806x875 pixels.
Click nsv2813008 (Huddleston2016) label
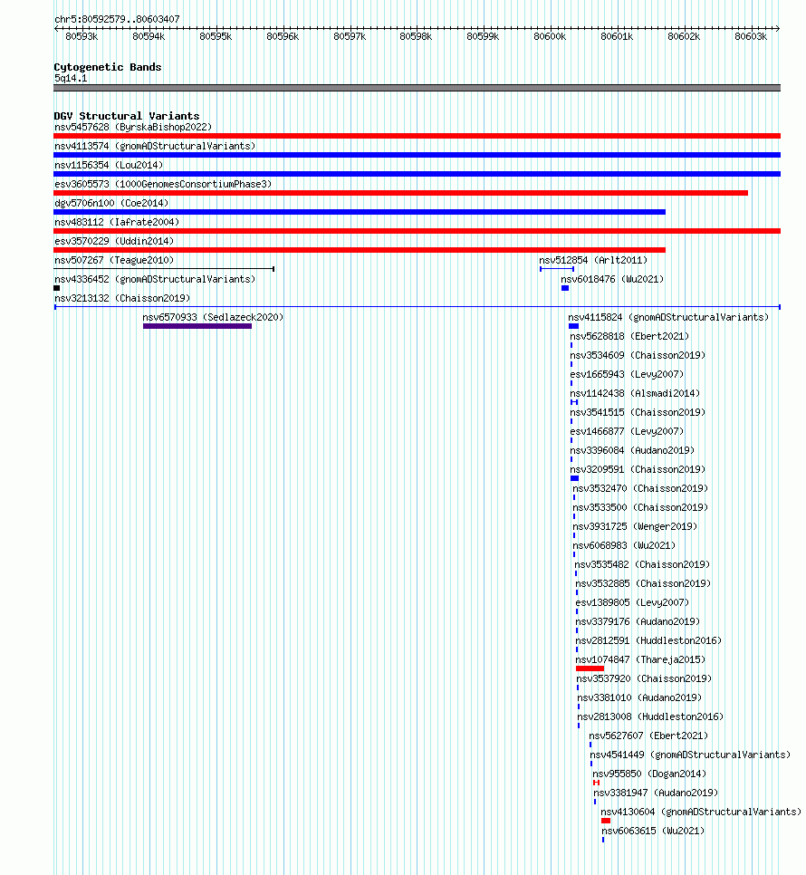[x=650, y=716]
